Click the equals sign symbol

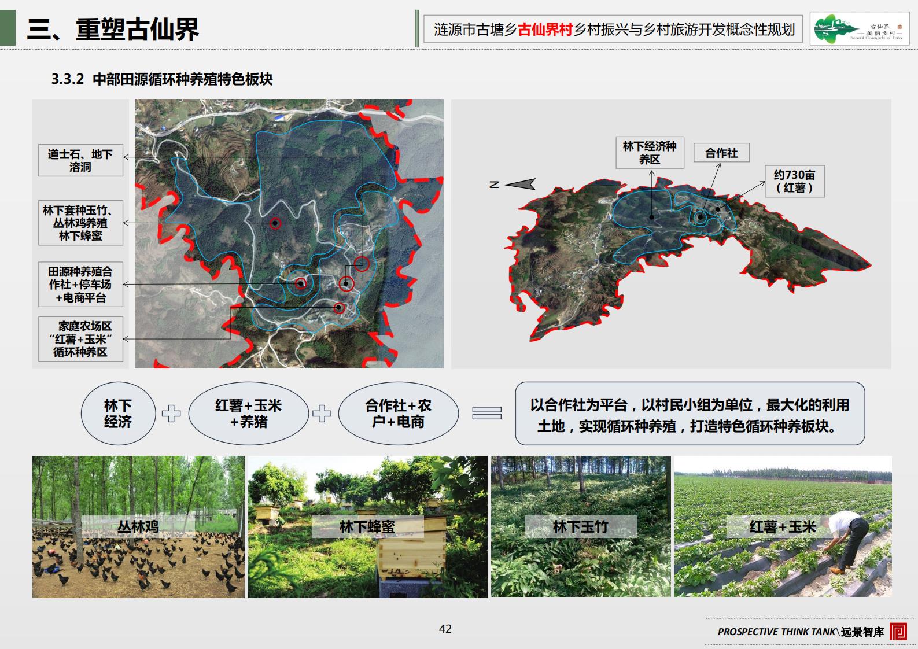[x=486, y=413]
